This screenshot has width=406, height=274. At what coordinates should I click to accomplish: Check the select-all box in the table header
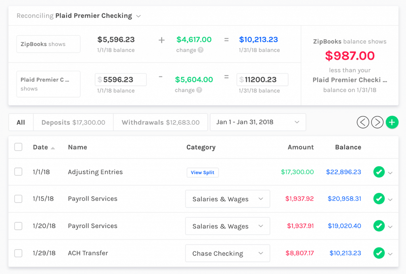[18, 147]
